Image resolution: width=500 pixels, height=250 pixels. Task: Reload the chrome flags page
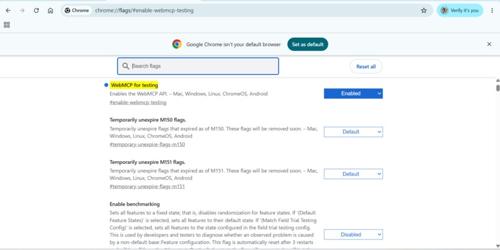click(x=37, y=11)
